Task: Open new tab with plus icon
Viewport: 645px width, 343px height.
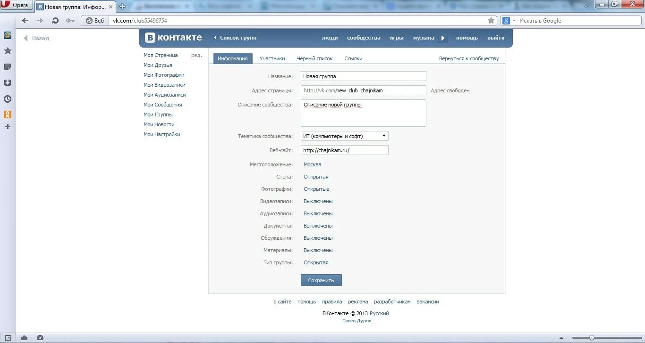Action: 123,7
